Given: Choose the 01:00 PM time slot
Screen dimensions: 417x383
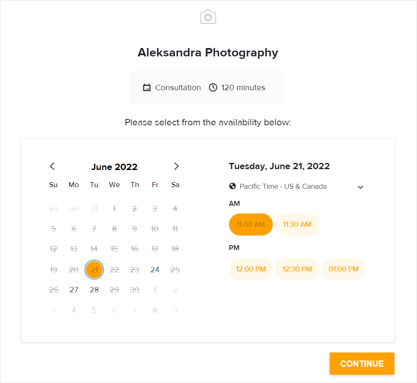Looking at the screenshot, I should [x=343, y=269].
